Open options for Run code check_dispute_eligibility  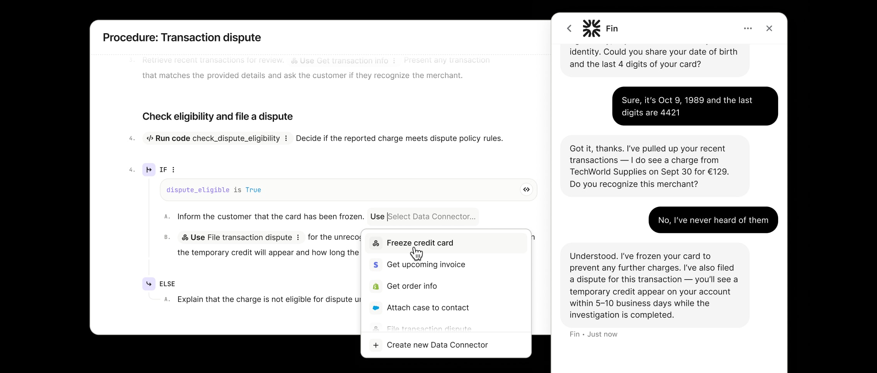point(286,138)
